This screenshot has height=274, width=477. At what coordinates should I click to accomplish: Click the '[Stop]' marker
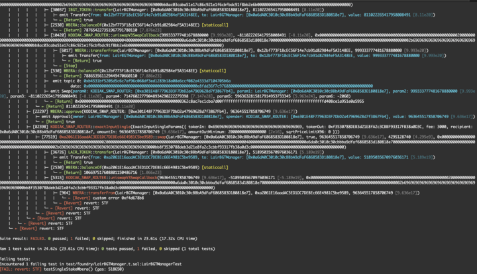(70, 66)
